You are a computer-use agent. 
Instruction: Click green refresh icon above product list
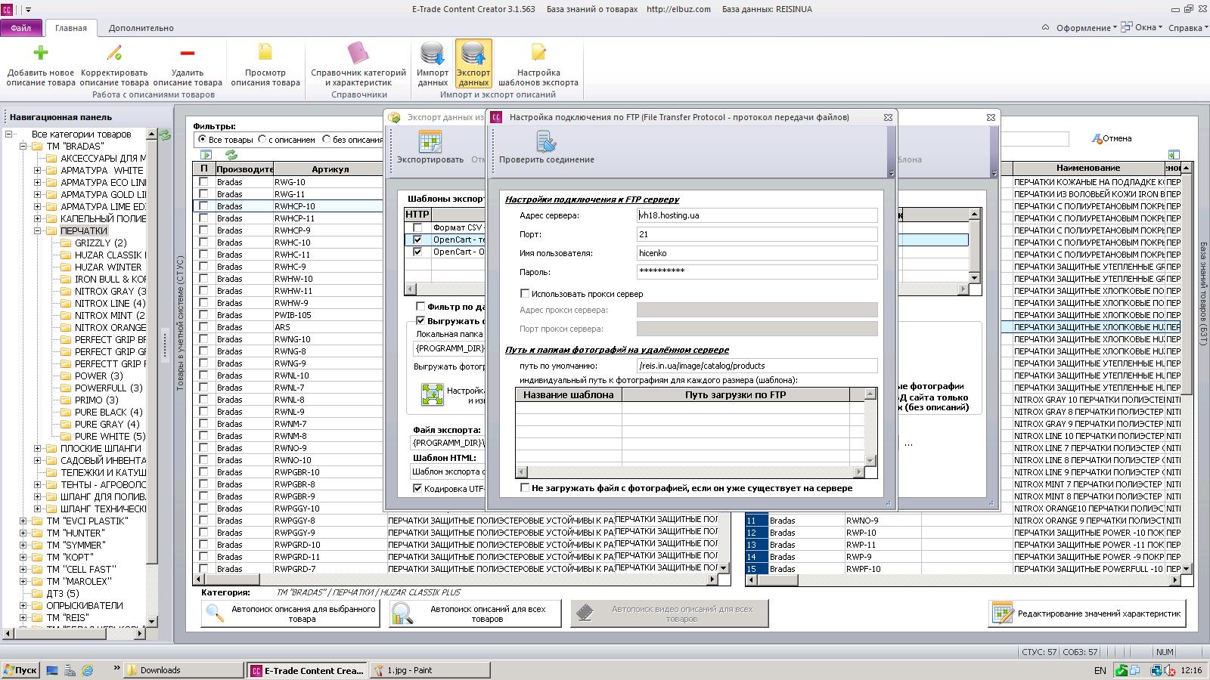coord(231,155)
